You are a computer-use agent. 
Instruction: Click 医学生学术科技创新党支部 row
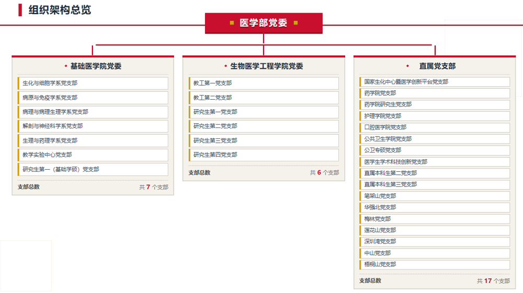[x=435, y=162]
